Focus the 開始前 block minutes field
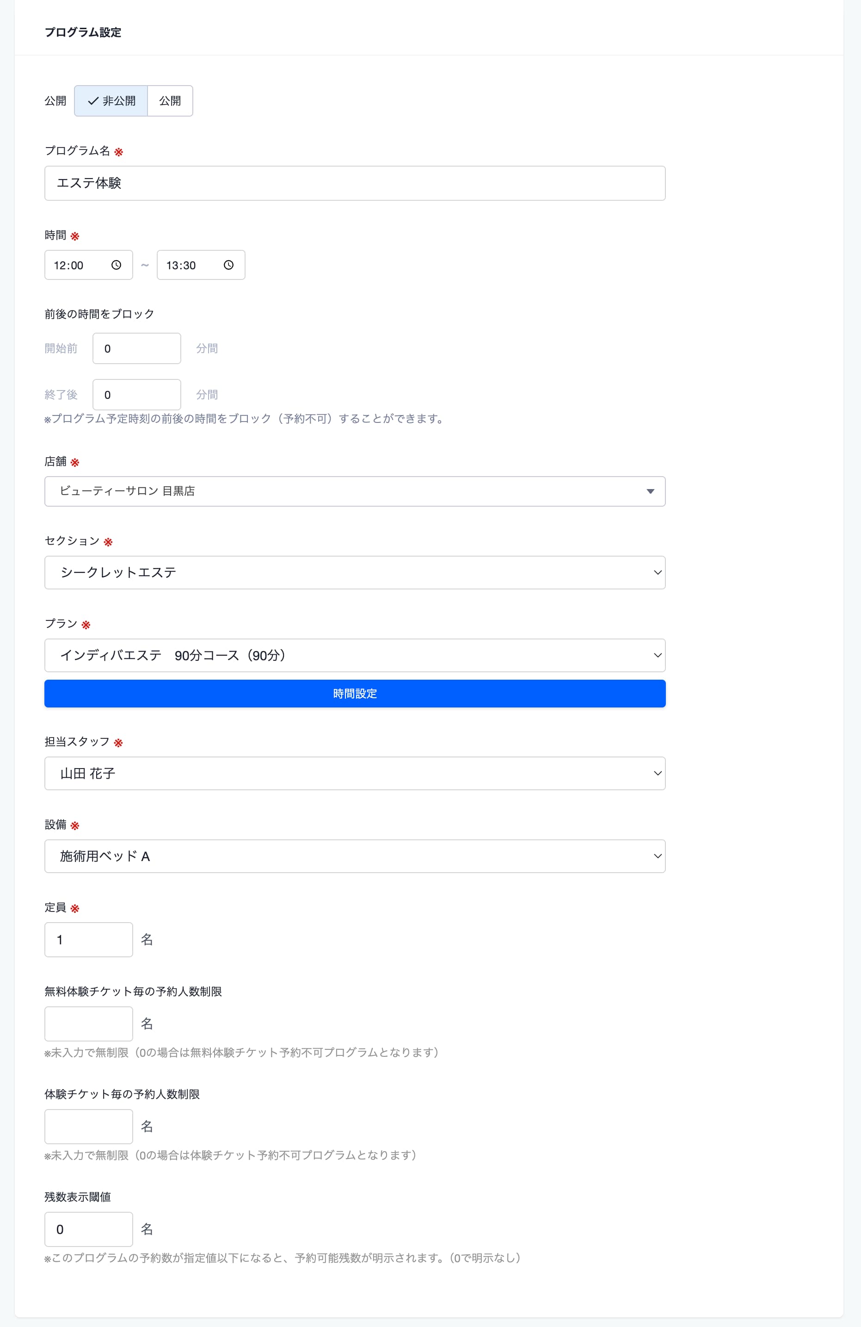The width and height of the screenshot is (861, 1327). pos(136,348)
